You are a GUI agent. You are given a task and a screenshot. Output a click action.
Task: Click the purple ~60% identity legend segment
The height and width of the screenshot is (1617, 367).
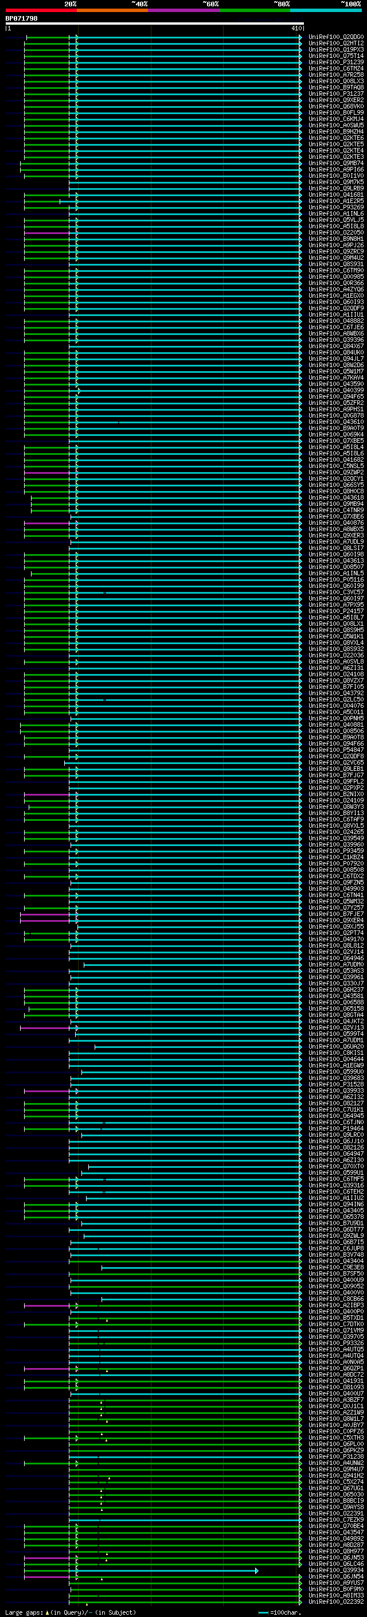[x=184, y=10]
